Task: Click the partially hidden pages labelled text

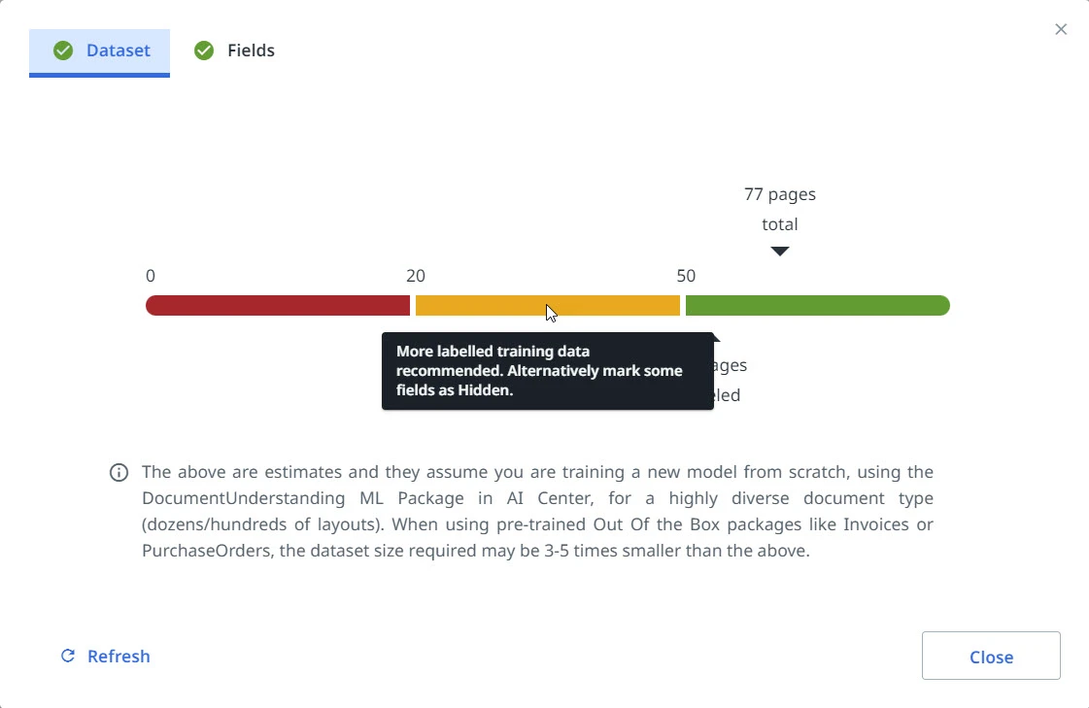Action: (x=730, y=380)
